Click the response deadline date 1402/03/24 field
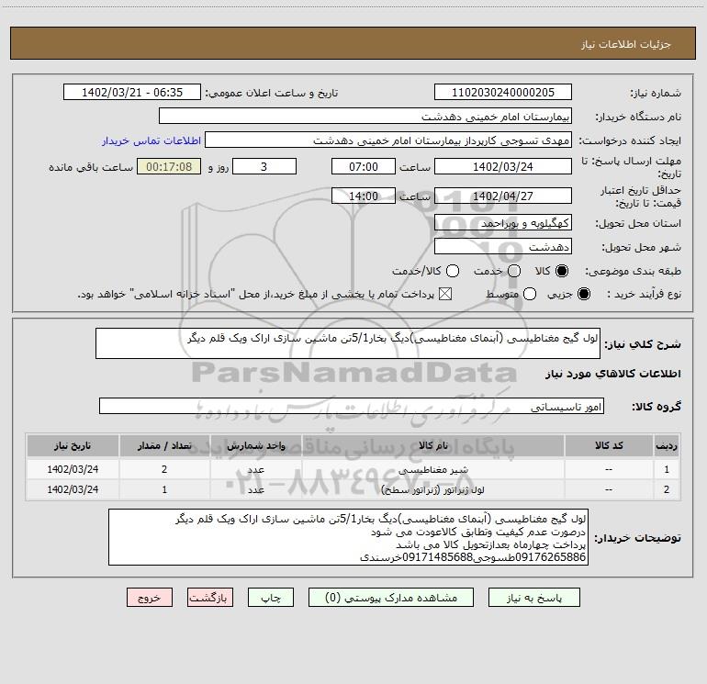This screenshot has height=684, width=707. (503, 166)
